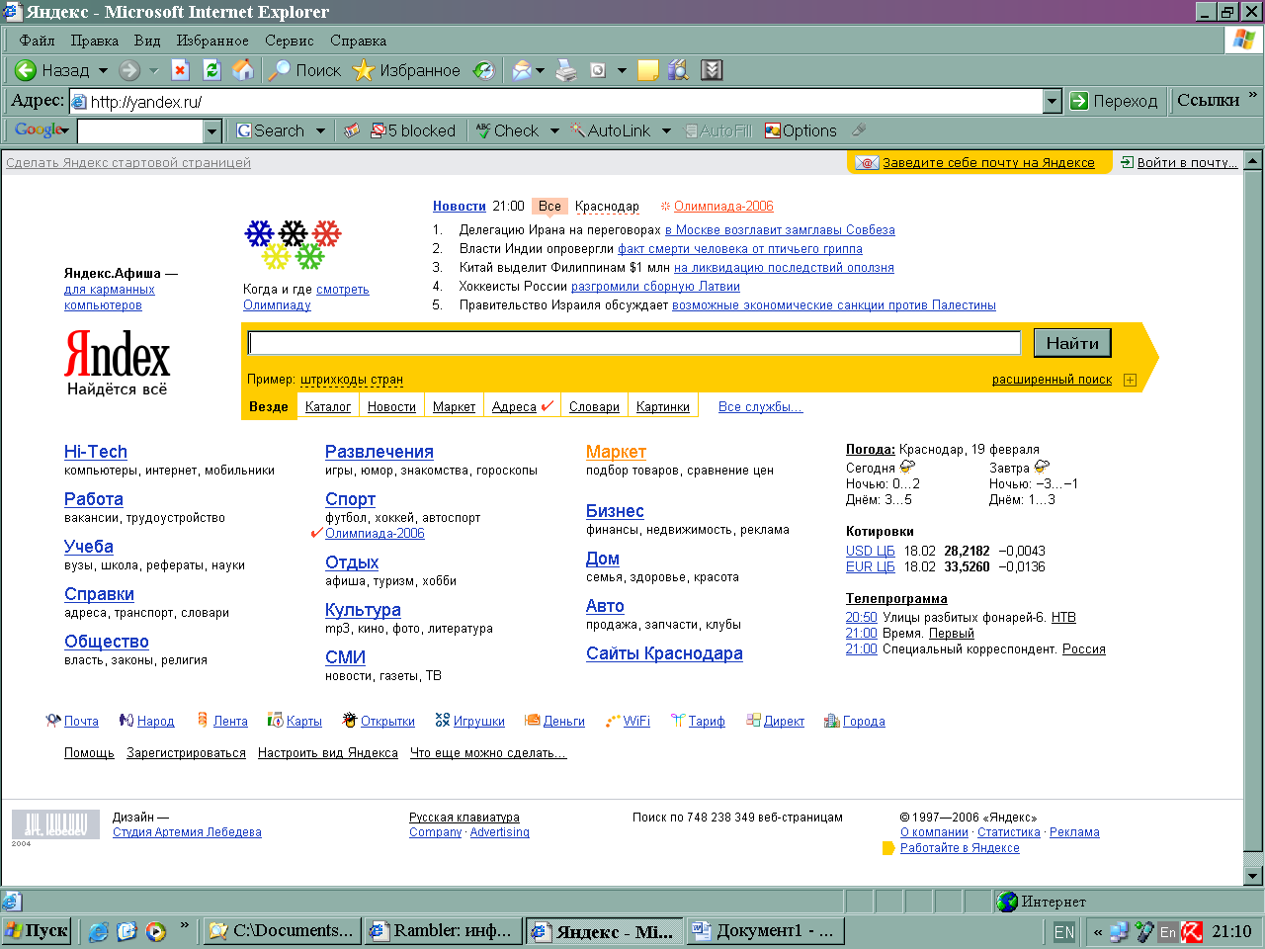The height and width of the screenshot is (949, 1265).
Task: Launch Windows Media Player from quick launch
Action: pyautogui.click(x=155, y=931)
